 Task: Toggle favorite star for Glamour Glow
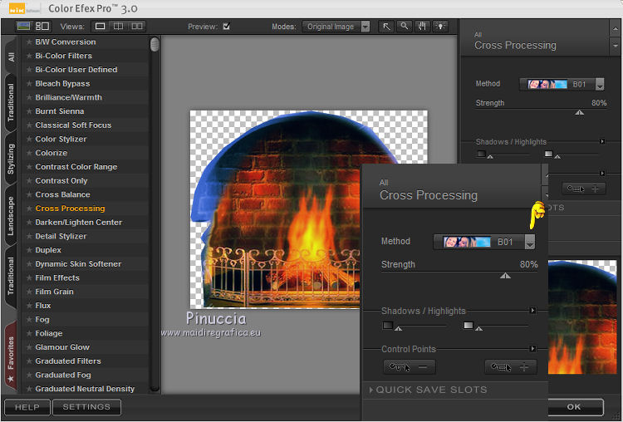(29, 347)
